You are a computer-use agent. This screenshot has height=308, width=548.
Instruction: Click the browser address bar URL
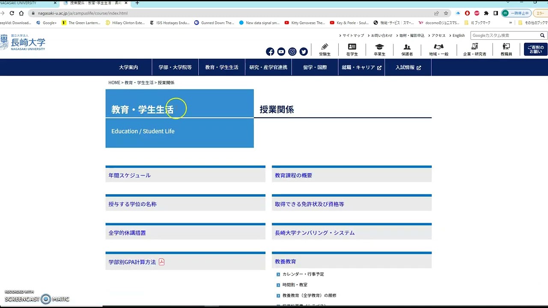tap(83, 13)
